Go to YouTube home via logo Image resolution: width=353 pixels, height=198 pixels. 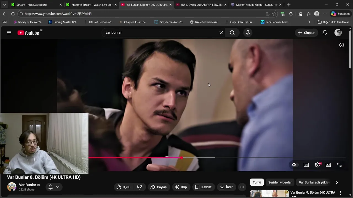28,33
